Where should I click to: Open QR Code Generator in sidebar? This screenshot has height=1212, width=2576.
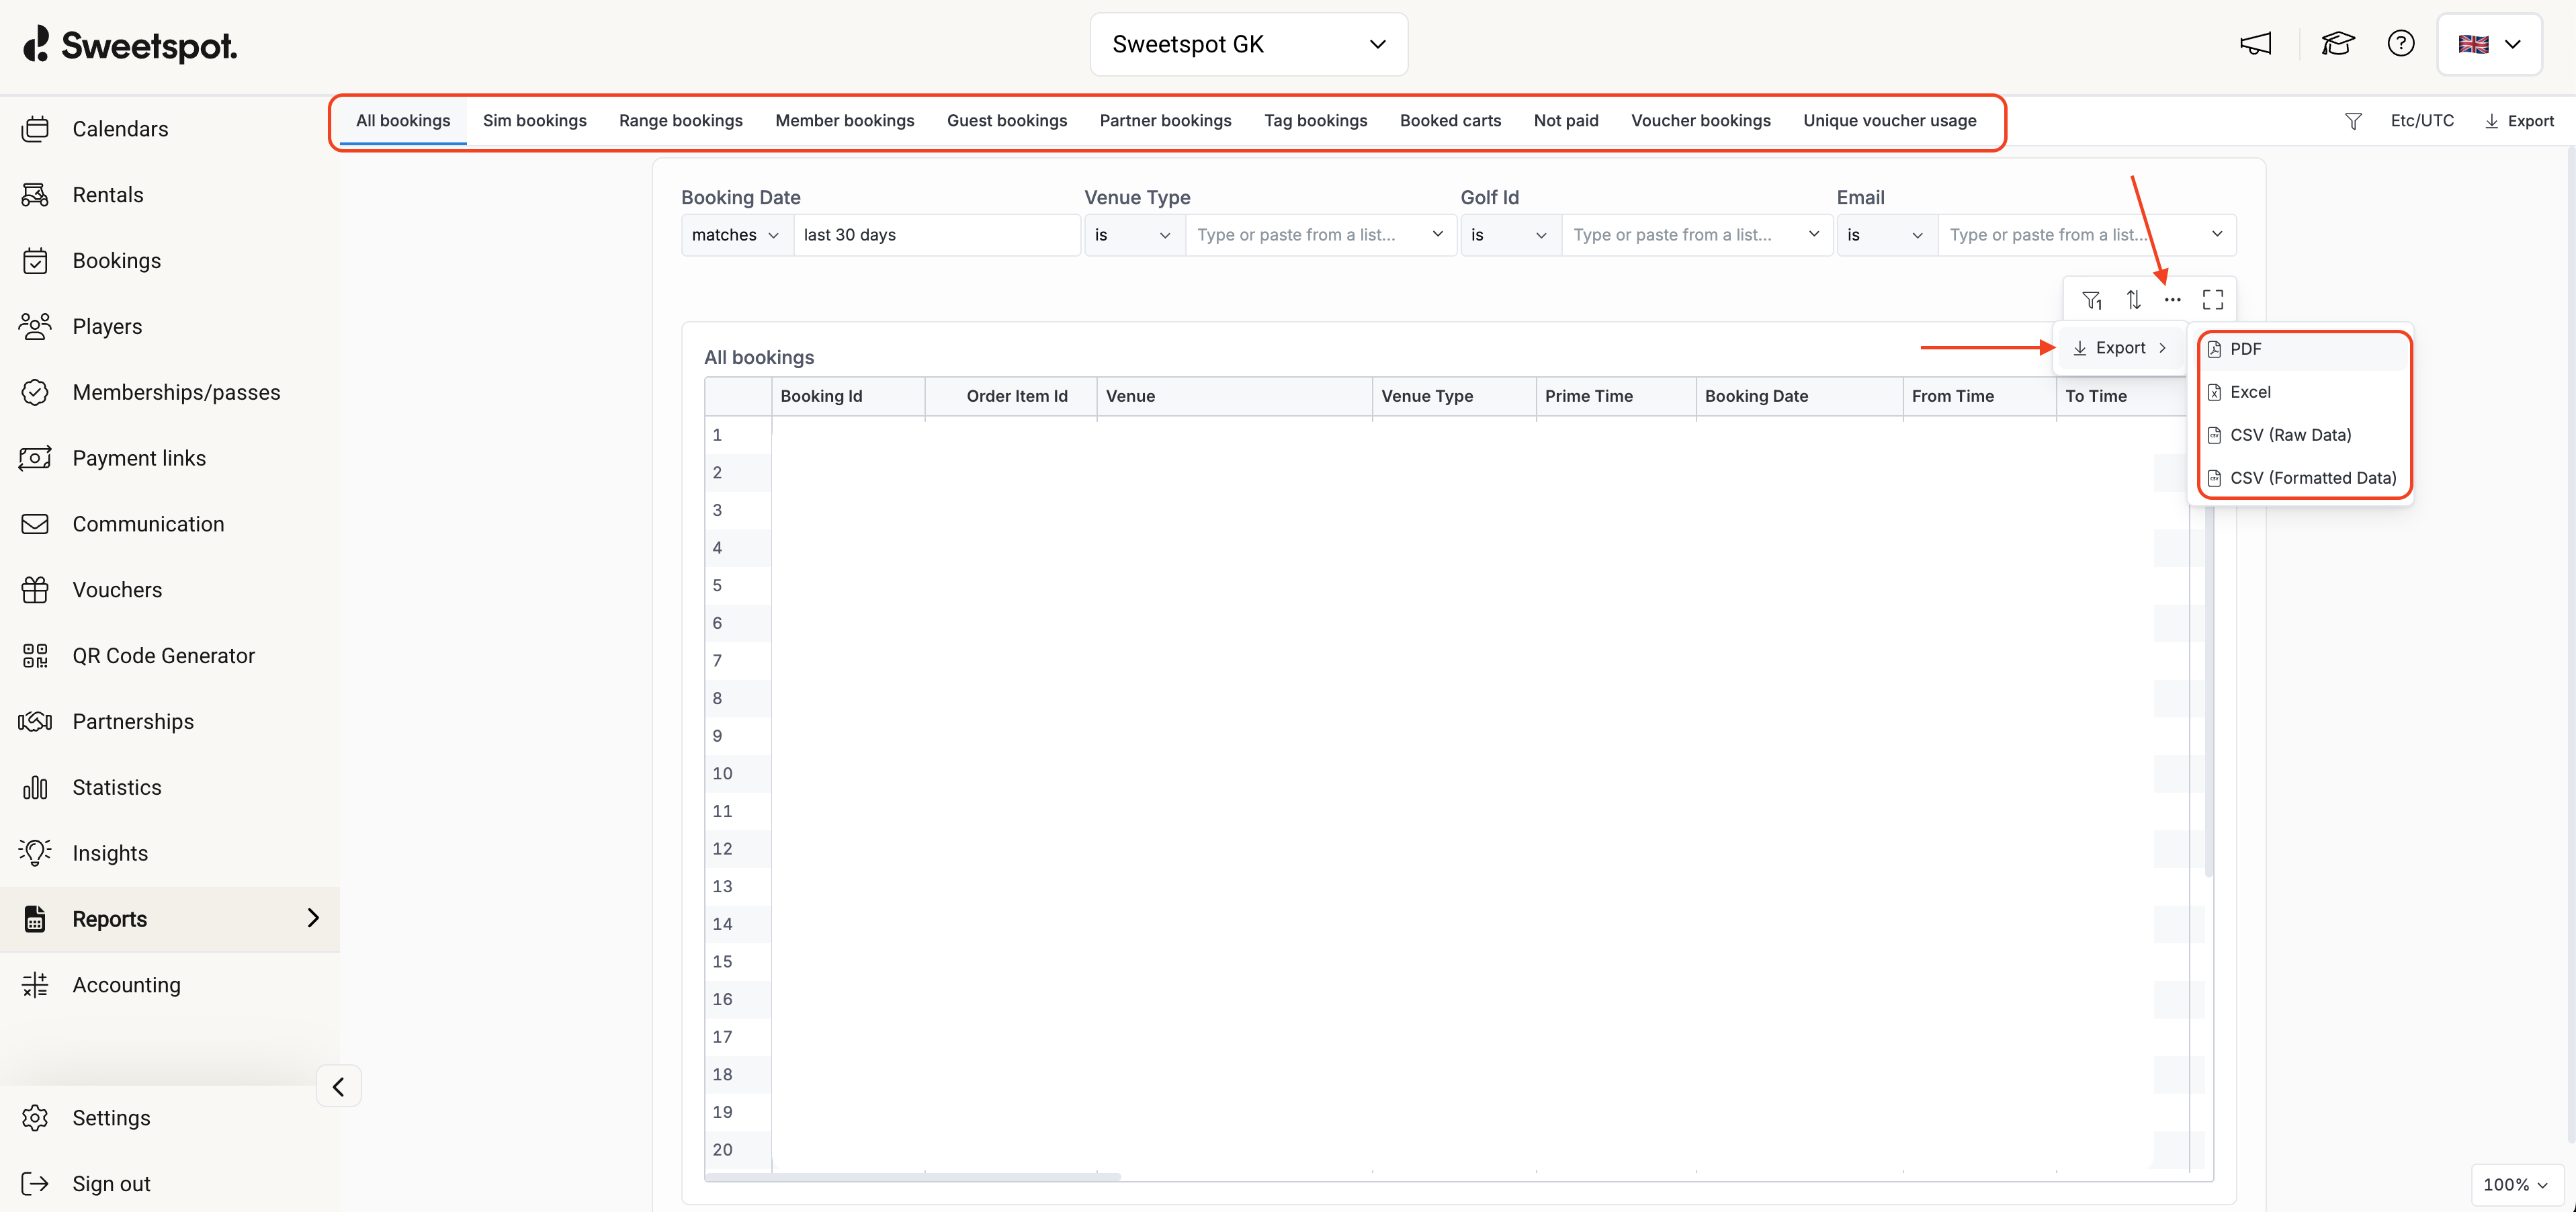[x=163, y=655]
